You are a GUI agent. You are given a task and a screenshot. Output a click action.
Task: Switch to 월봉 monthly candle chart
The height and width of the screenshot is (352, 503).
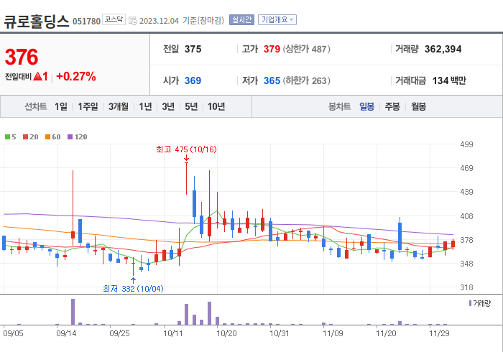click(419, 106)
